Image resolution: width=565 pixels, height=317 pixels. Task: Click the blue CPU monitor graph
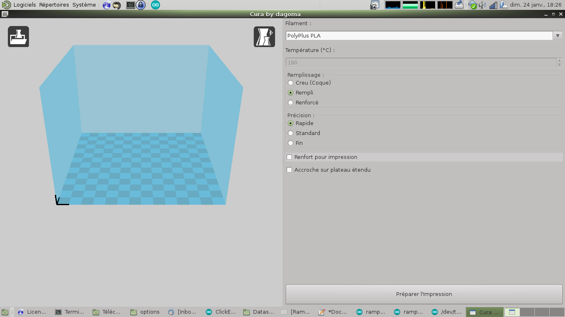pyautogui.click(x=393, y=5)
